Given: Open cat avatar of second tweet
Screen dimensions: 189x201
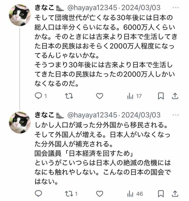Looking at the screenshot, I should click(20, 123).
